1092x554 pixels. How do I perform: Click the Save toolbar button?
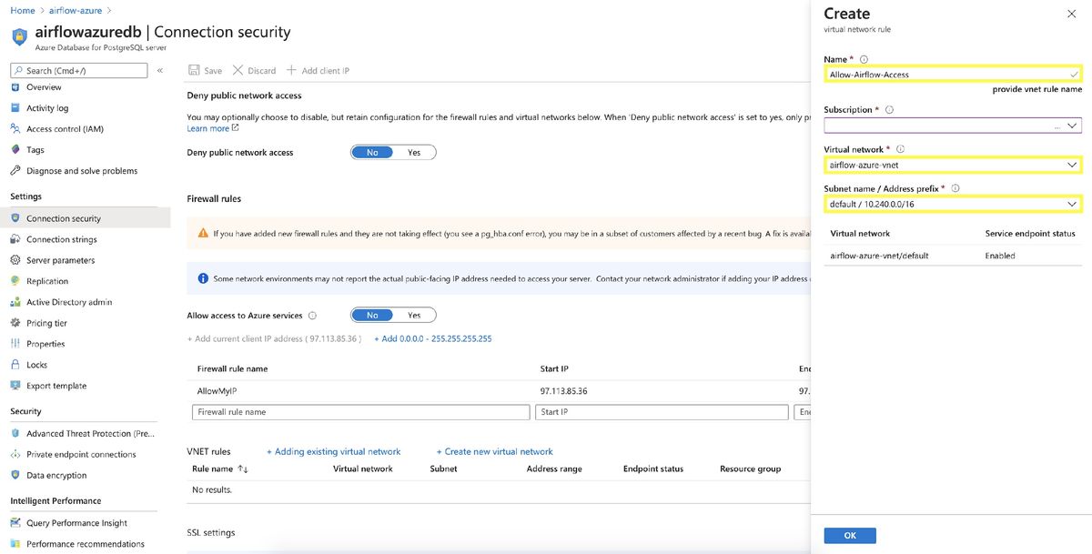point(205,70)
